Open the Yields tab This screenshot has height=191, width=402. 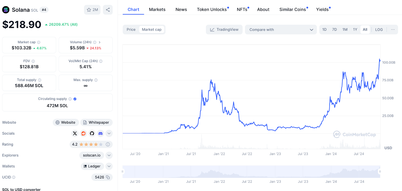point(322,10)
